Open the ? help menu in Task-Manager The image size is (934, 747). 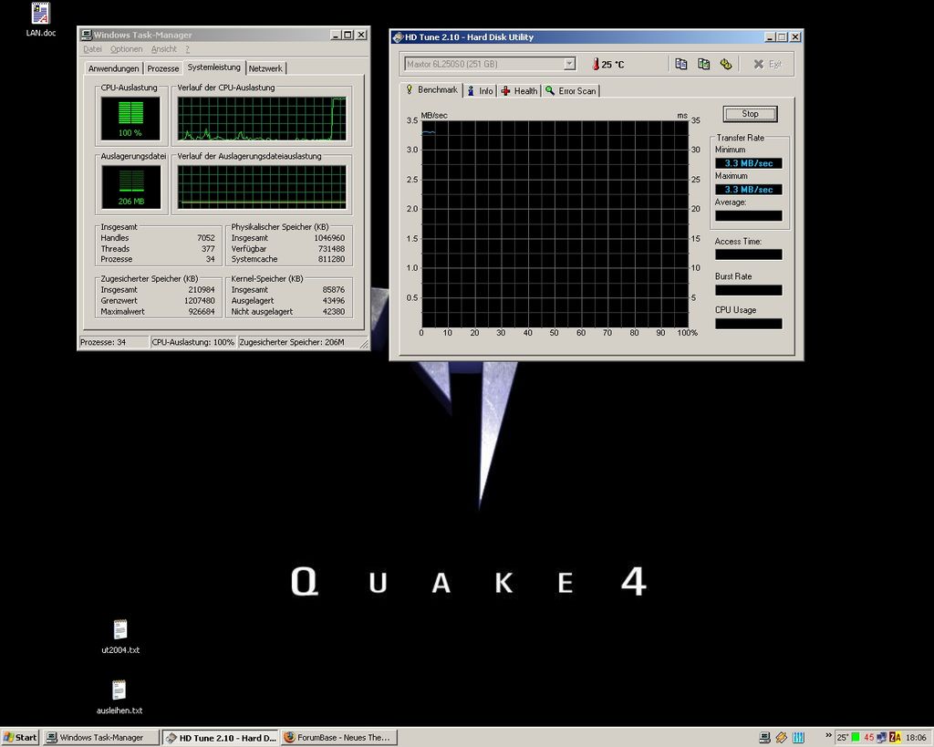tap(187, 49)
